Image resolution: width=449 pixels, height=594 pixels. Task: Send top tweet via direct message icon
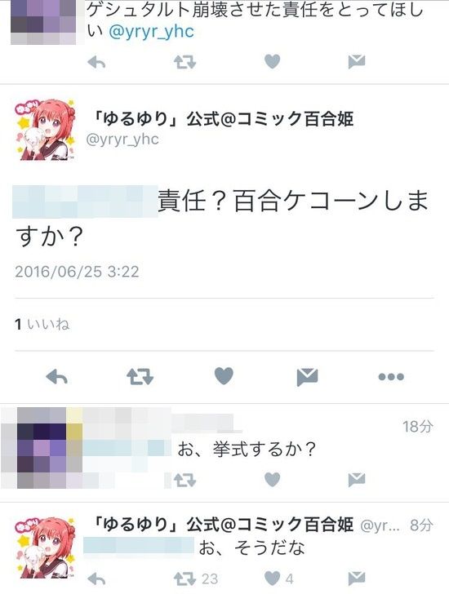[x=357, y=62]
